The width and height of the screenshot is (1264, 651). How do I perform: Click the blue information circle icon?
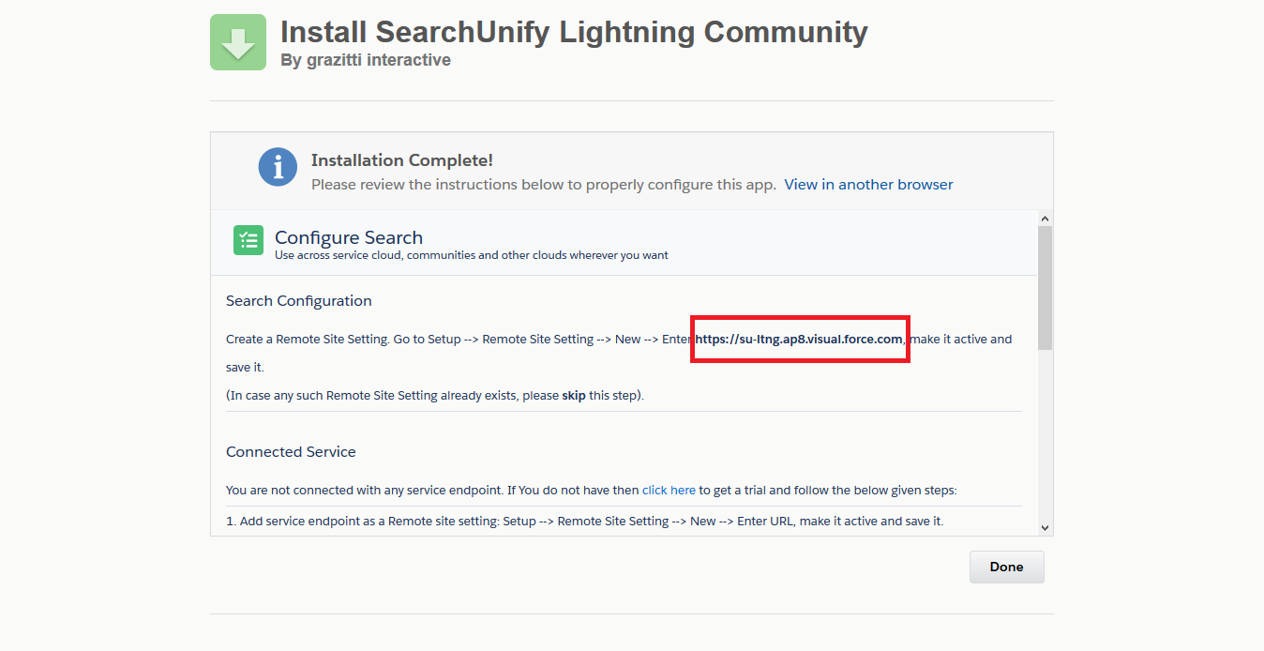tap(278, 167)
